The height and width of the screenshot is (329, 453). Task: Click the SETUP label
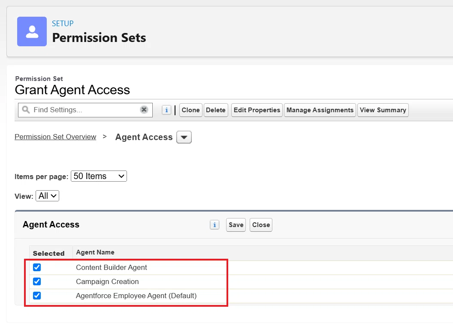point(63,24)
